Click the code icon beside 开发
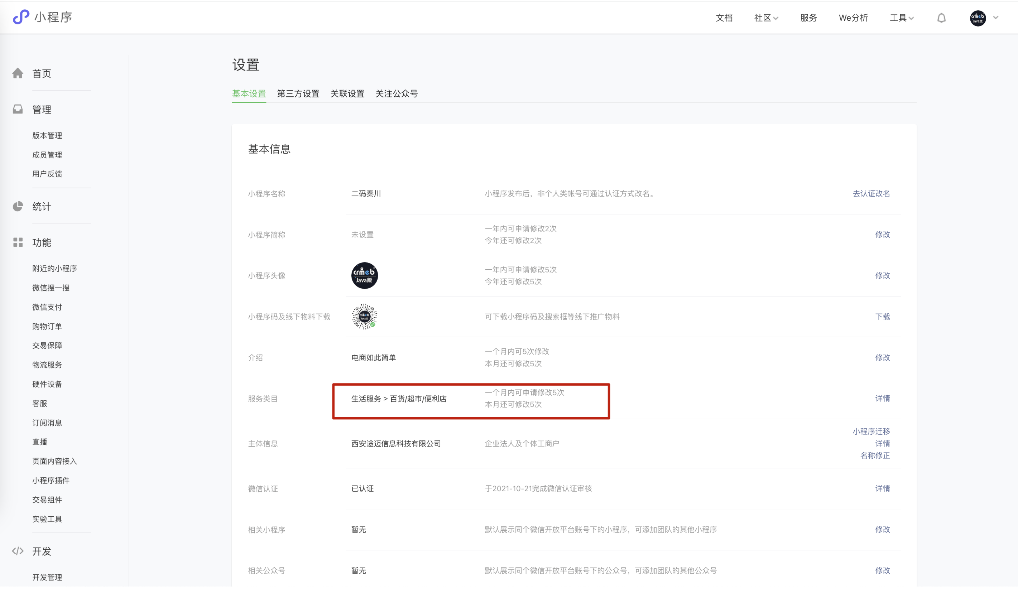 18,551
